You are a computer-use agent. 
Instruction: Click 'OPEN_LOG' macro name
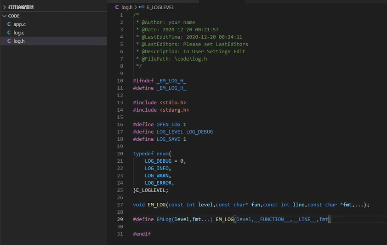click(x=168, y=125)
